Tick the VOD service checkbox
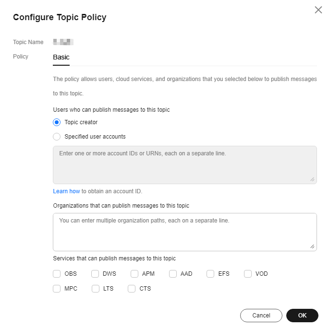This screenshot has width=329, height=328. click(248, 274)
